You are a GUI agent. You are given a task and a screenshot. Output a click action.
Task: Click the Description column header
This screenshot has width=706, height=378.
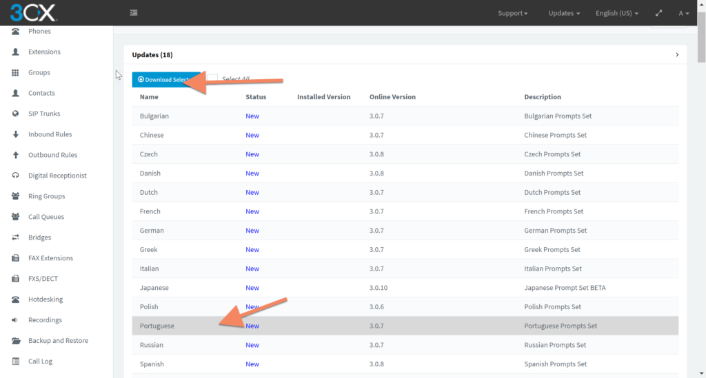point(543,96)
